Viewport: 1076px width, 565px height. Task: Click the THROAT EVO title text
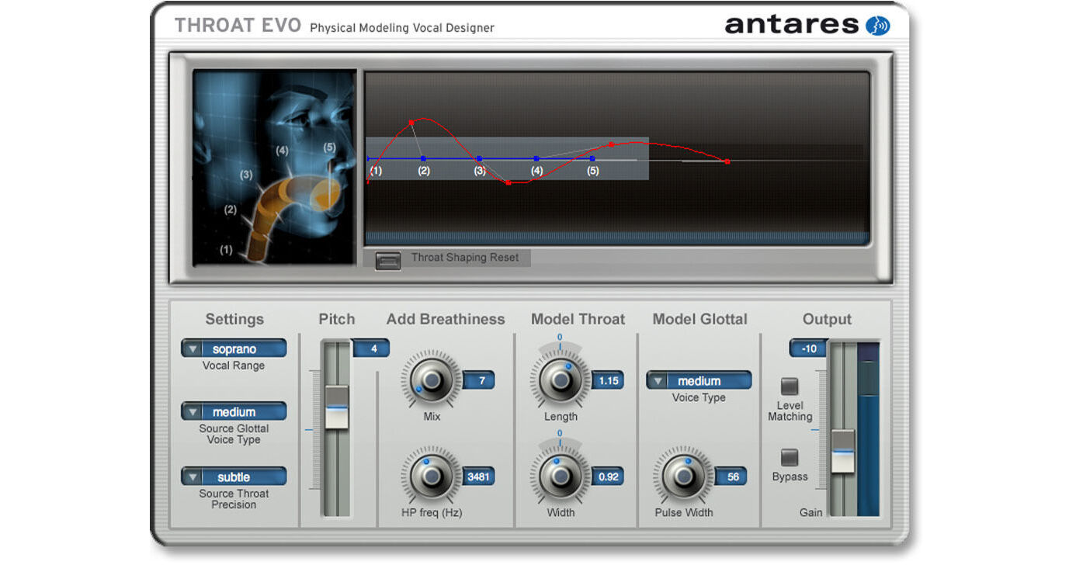[x=238, y=25]
